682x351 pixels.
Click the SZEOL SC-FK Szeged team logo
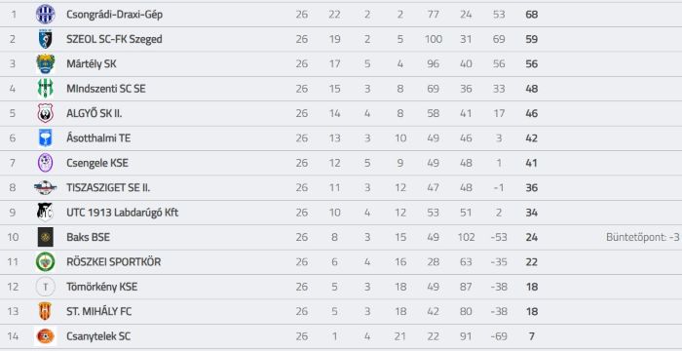(45, 39)
